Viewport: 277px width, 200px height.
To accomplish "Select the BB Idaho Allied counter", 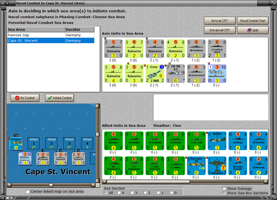I will point(113,141).
